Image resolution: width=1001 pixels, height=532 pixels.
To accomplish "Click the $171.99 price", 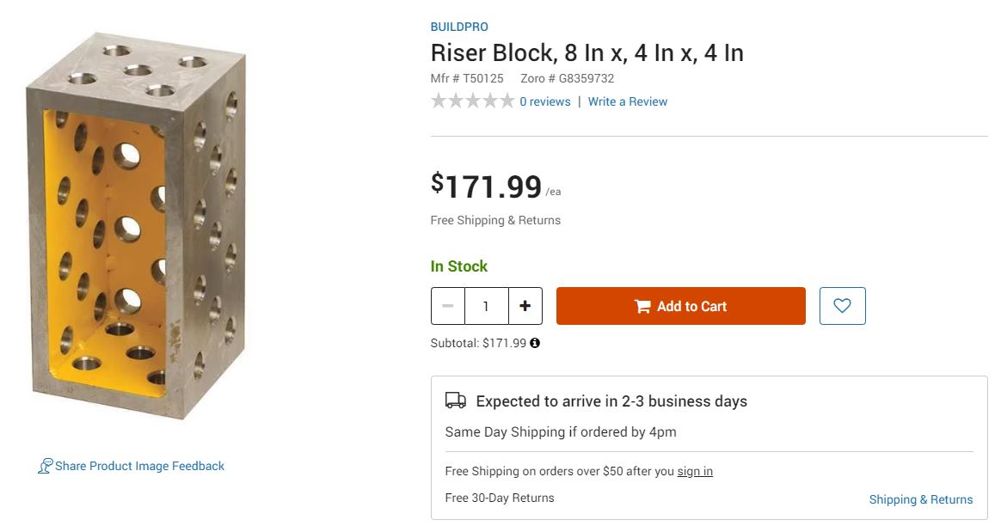I will (x=487, y=187).
